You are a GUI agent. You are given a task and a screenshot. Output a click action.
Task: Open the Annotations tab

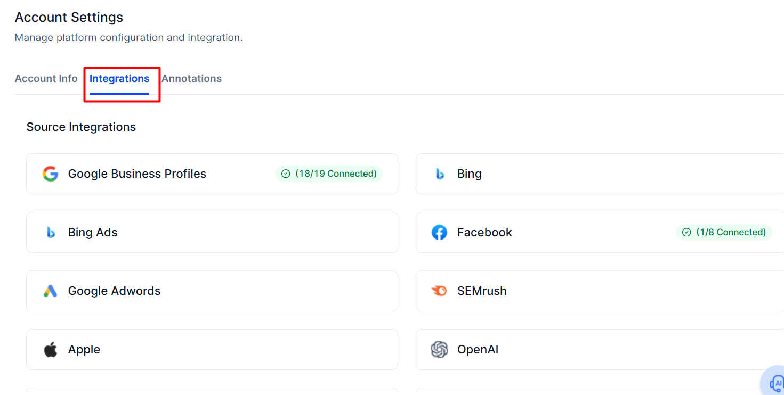tap(192, 78)
